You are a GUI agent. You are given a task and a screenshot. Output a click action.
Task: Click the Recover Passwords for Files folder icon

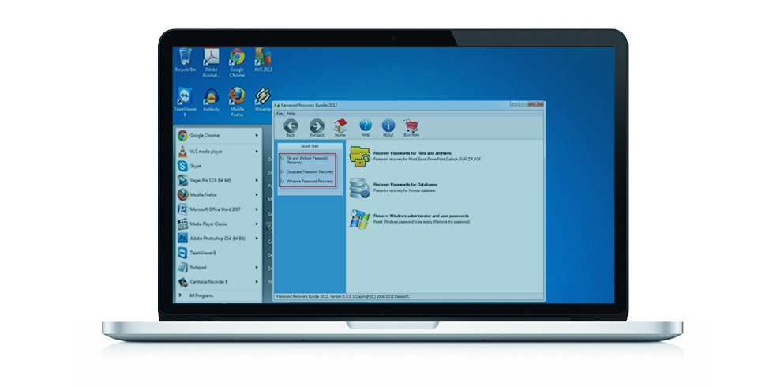click(x=359, y=156)
